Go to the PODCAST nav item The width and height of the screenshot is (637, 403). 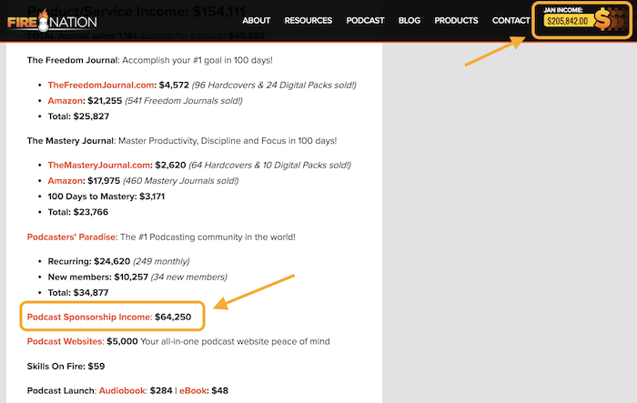(365, 20)
